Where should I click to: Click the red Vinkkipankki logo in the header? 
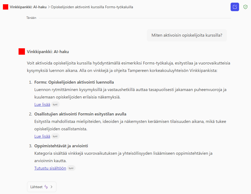pos(6,7)
